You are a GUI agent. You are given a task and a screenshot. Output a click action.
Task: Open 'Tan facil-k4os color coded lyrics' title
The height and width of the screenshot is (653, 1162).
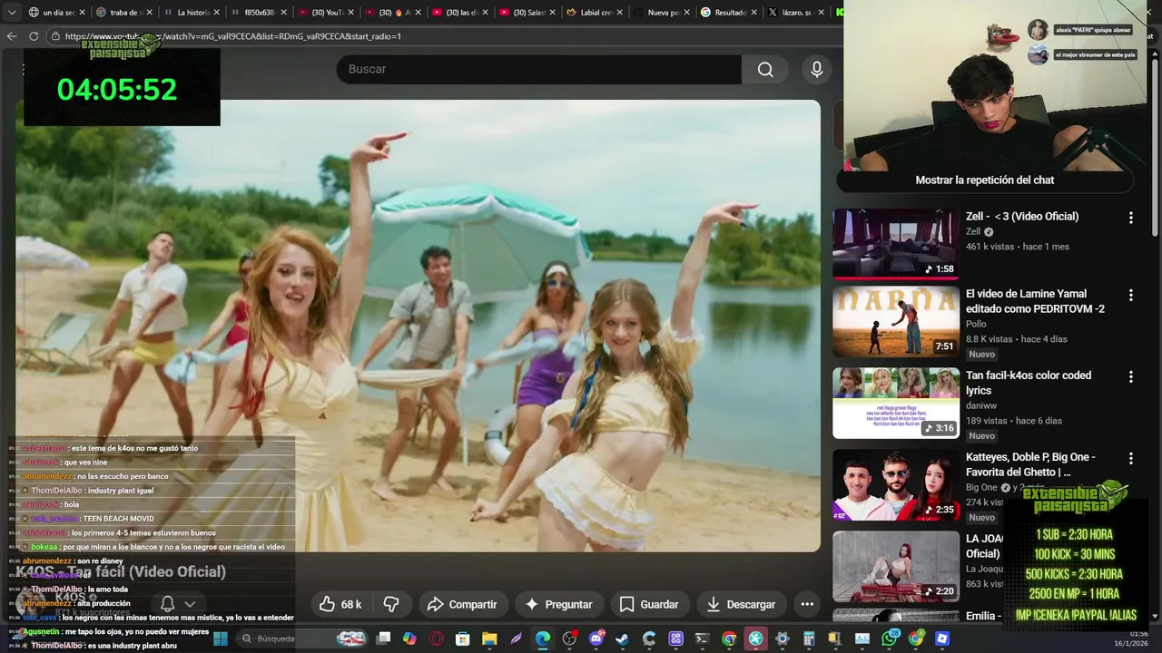click(x=1029, y=383)
